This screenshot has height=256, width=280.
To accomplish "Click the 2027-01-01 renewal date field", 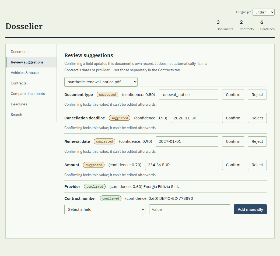I will pos(187,141).
